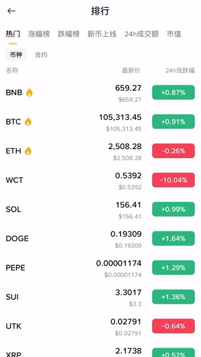The image size is (201, 357).
Task: Tap the PEPE +1.29% badge
Action: (173, 268)
